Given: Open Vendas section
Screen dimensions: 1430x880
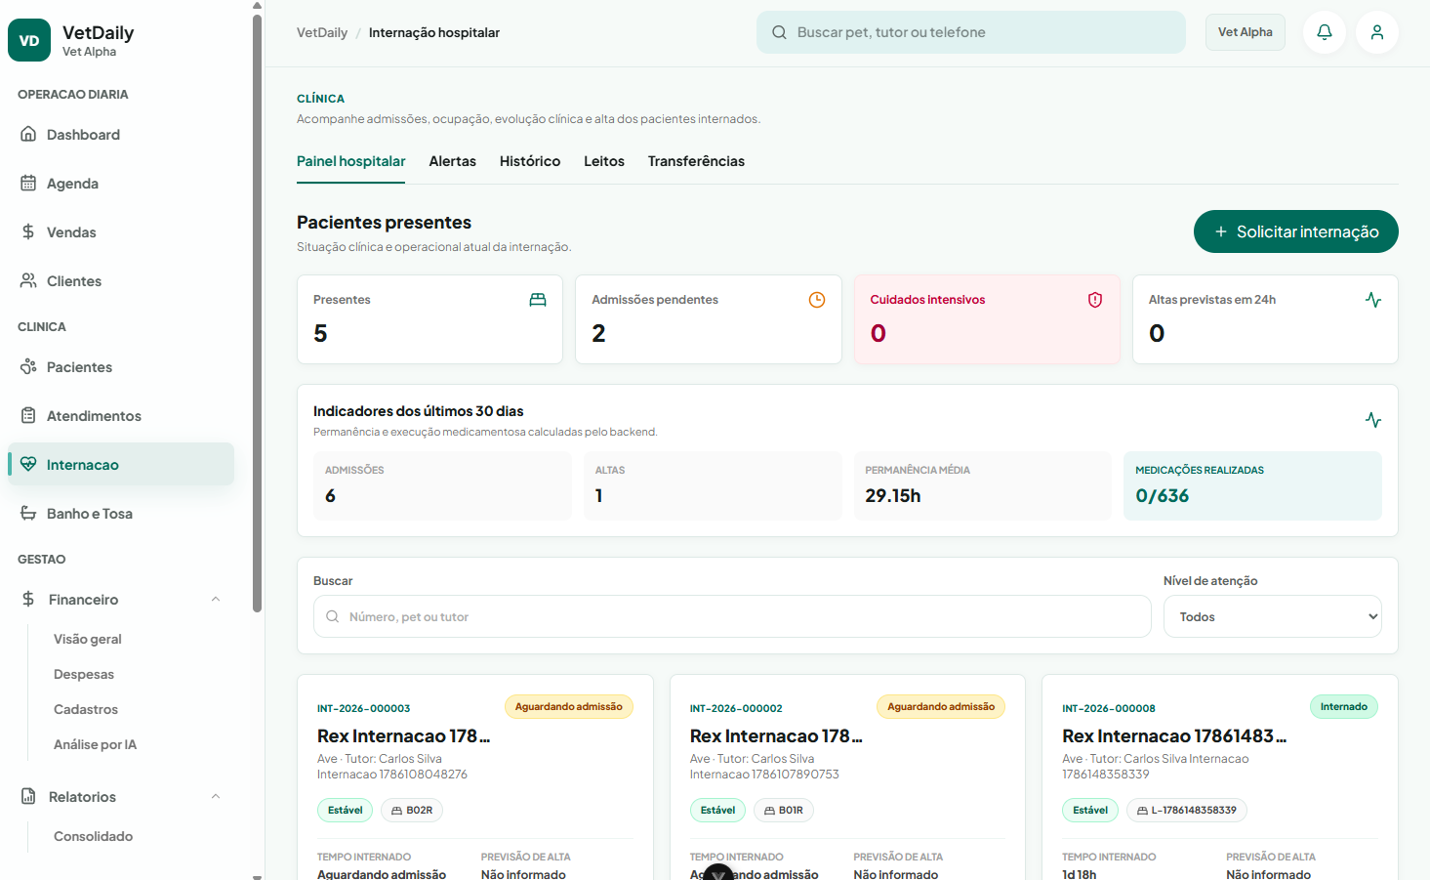Looking at the screenshot, I should coord(121,231).
